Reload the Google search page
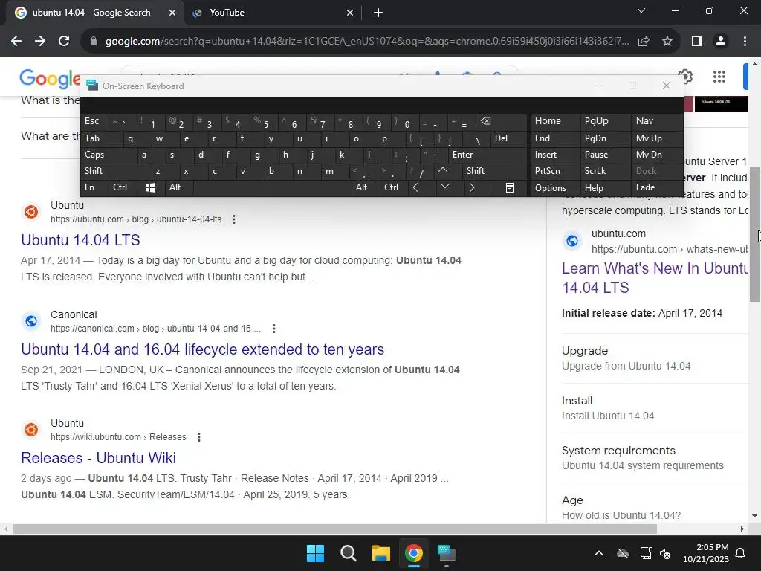 click(x=64, y=42)
